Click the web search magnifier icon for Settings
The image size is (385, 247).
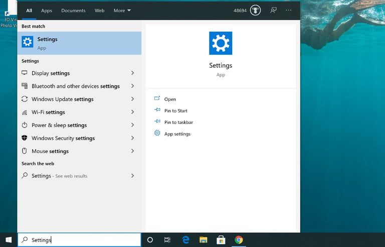(25, 175)
